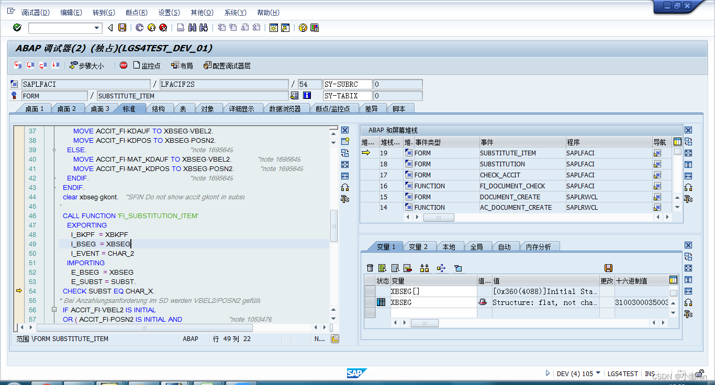
Task: Click the Single Step debugger icon
Action: pos(18,65)
